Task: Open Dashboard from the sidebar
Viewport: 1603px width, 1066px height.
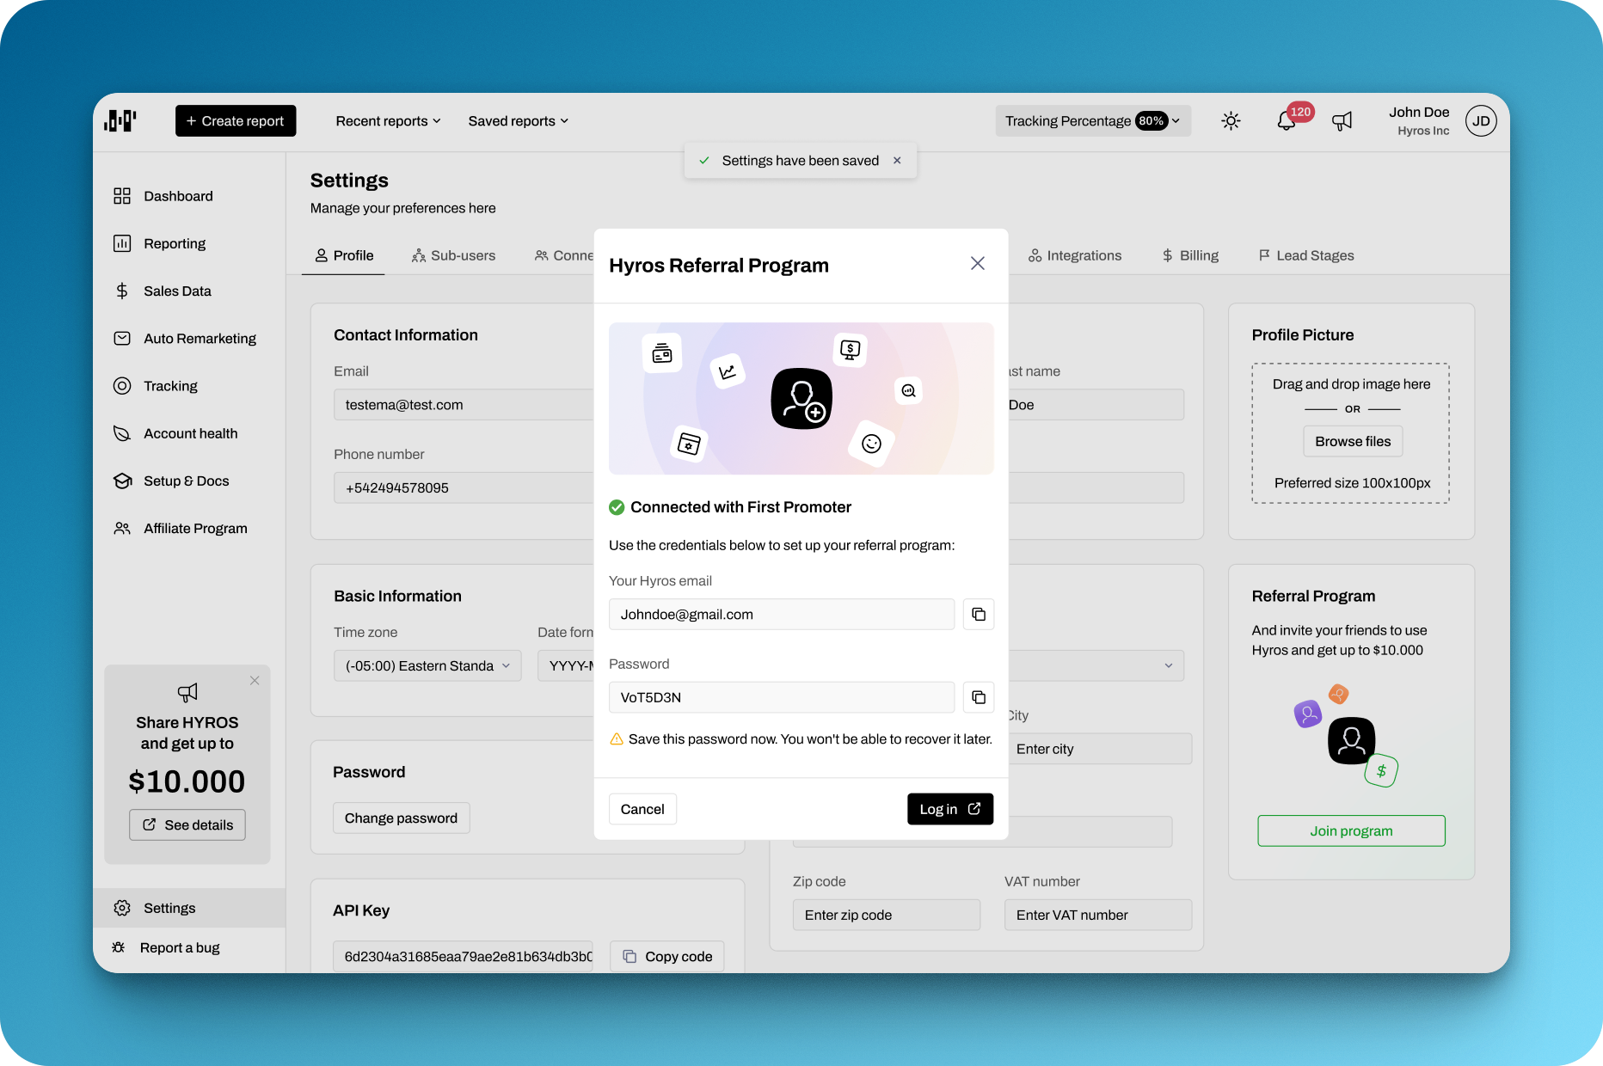Action: coord(189,196)
